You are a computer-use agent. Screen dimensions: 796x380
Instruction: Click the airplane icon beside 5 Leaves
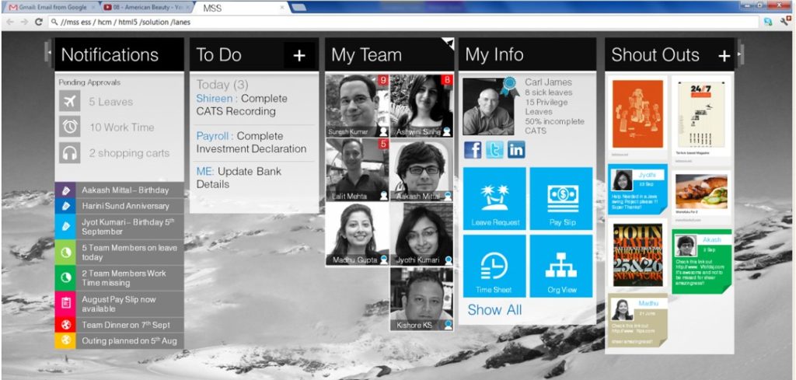[x=70, y=102]
